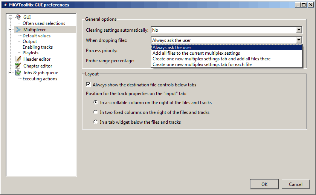
Task: Click the Multiplexer arrow icon in tree
Action: pyautogui.click(x=18, y=30)
